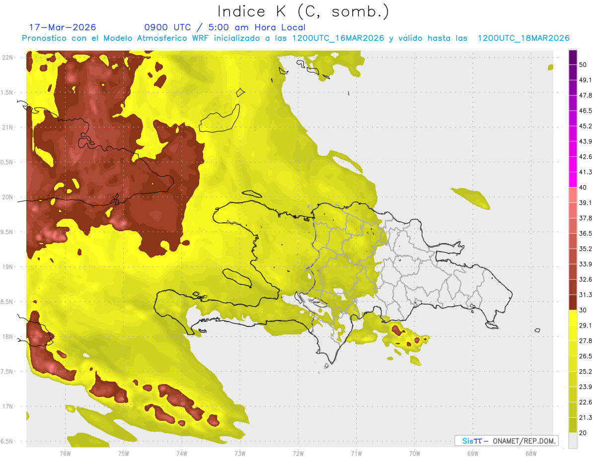
Task: Click the colorbar value '27.8'
Action: (586, 341)
